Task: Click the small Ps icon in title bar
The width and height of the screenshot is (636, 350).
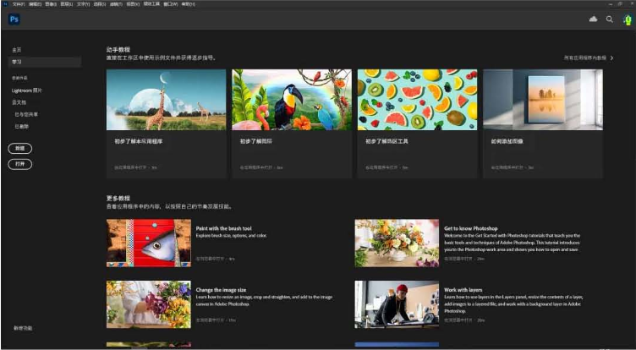Action: click(x=5, y=4)
